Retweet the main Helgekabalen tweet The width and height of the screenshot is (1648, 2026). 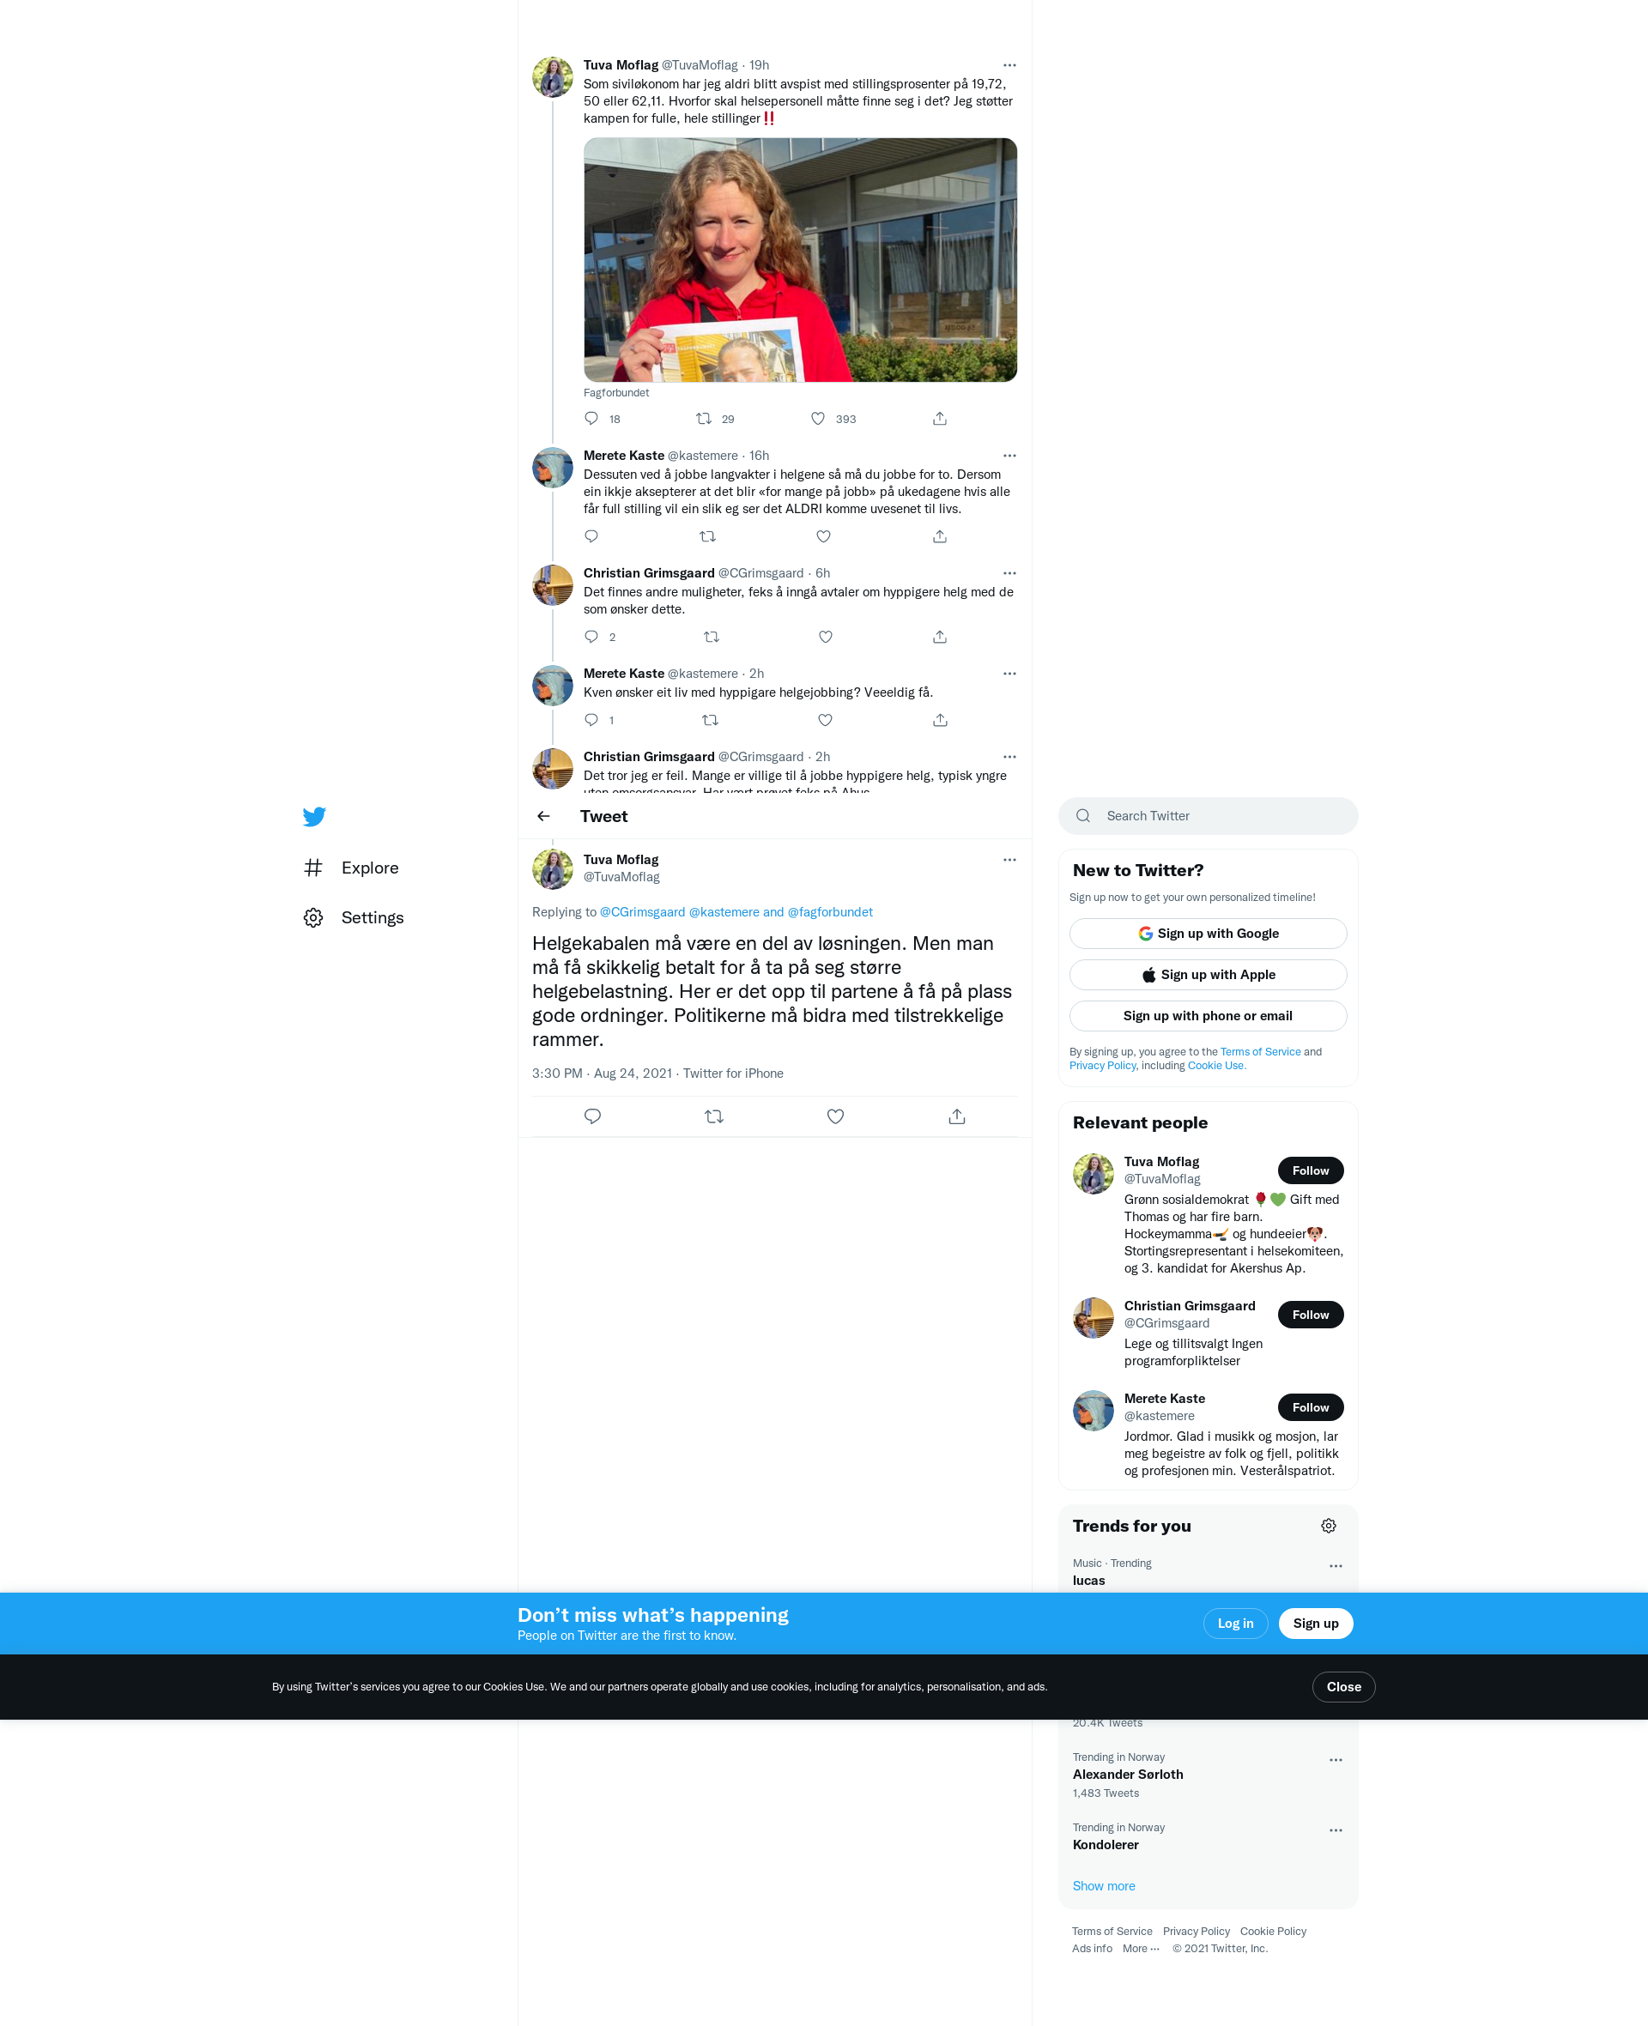point(714,1116)
